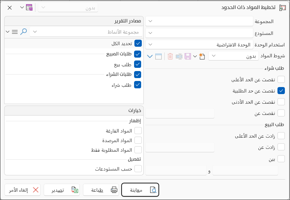Expand the استخدام الوحدة combo box

[199, 44]
